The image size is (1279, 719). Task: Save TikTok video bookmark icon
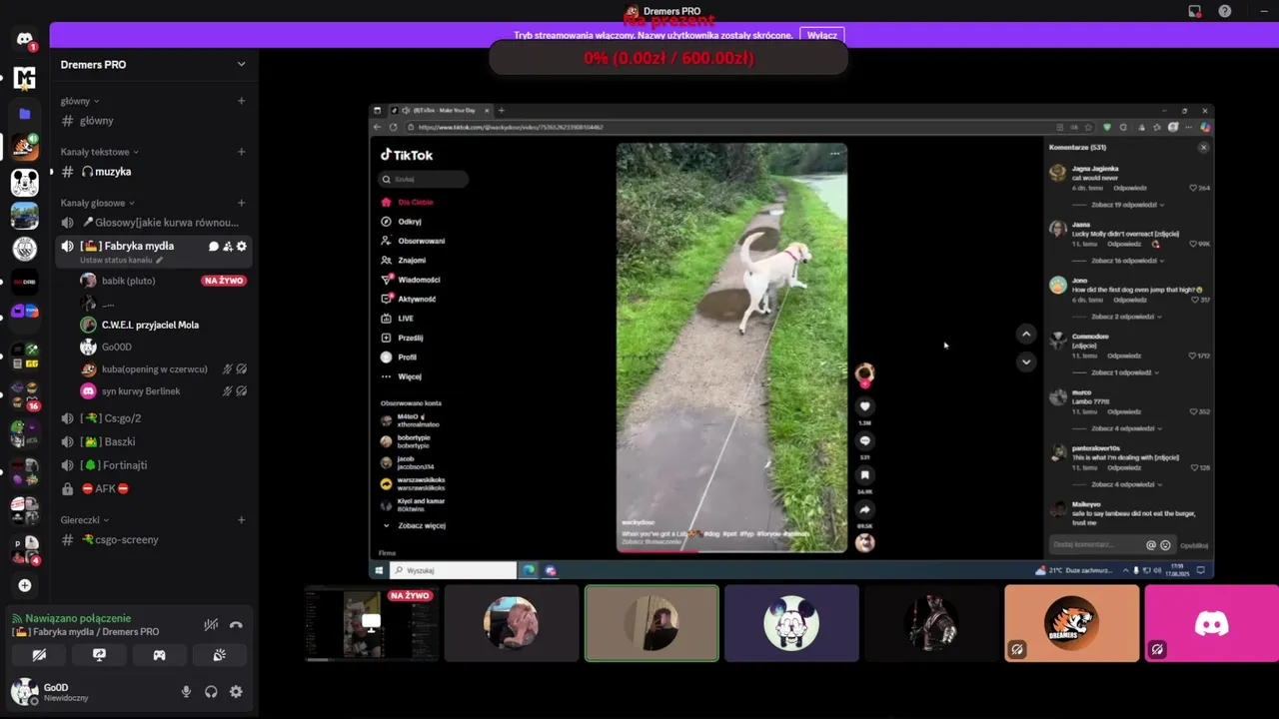tap(865, 475)
